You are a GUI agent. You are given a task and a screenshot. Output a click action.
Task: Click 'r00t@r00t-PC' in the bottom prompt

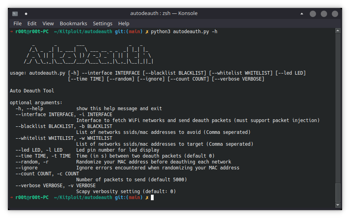click(x=32, y=197)
